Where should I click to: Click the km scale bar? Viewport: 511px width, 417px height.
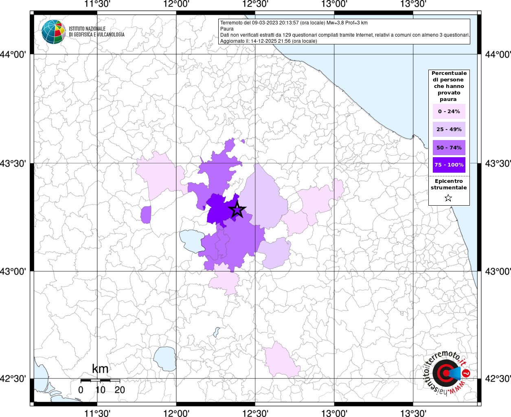click(x=100, y=380)
